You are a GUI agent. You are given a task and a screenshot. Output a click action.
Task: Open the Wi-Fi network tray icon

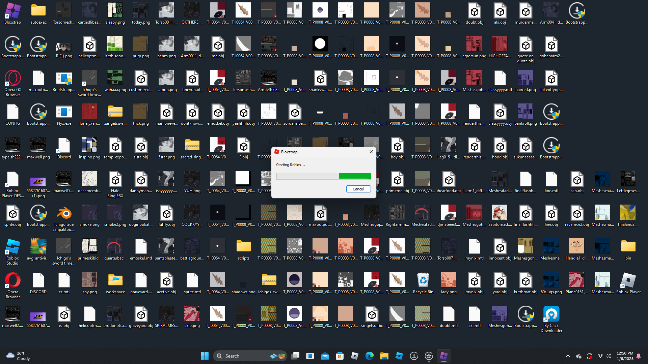(600, 356)
